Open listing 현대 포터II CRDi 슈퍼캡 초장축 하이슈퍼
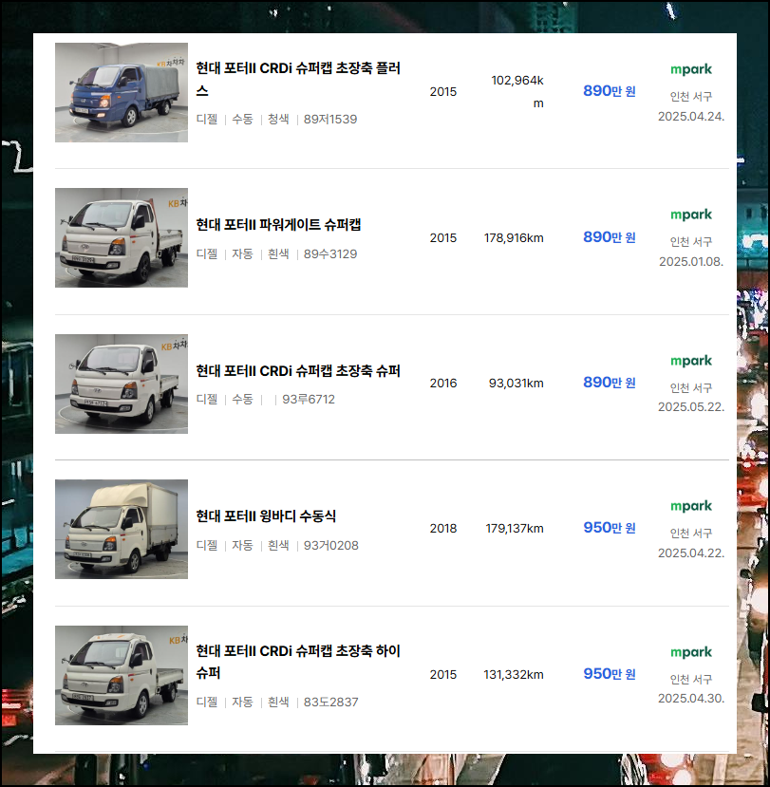770x787 pixels. pyautogui.click(x=298, y=662)
